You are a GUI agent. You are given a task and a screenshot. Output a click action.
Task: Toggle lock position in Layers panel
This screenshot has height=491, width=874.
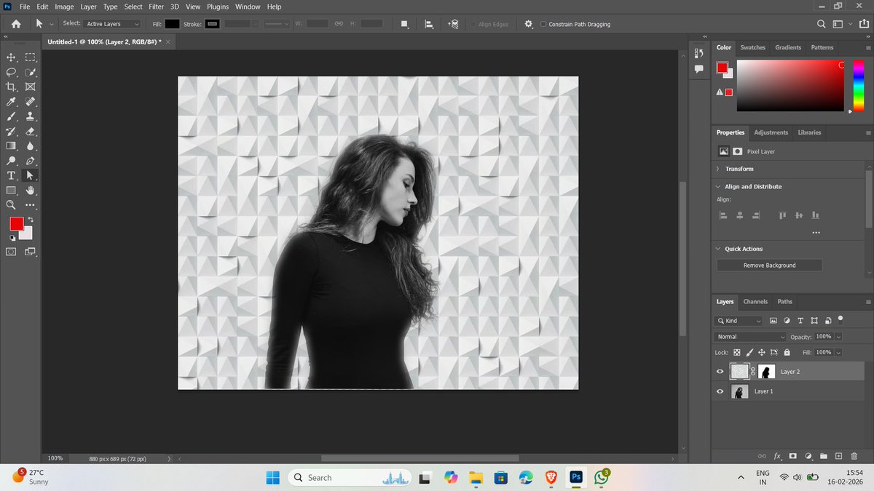tap(762, 352)
